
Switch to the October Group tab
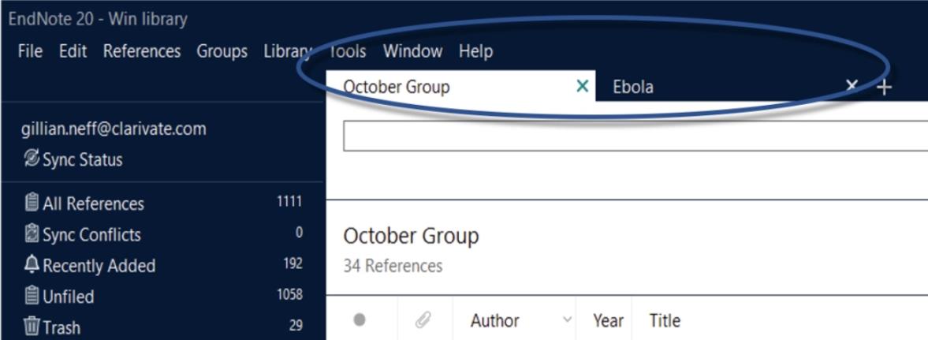tap(460, 87)
